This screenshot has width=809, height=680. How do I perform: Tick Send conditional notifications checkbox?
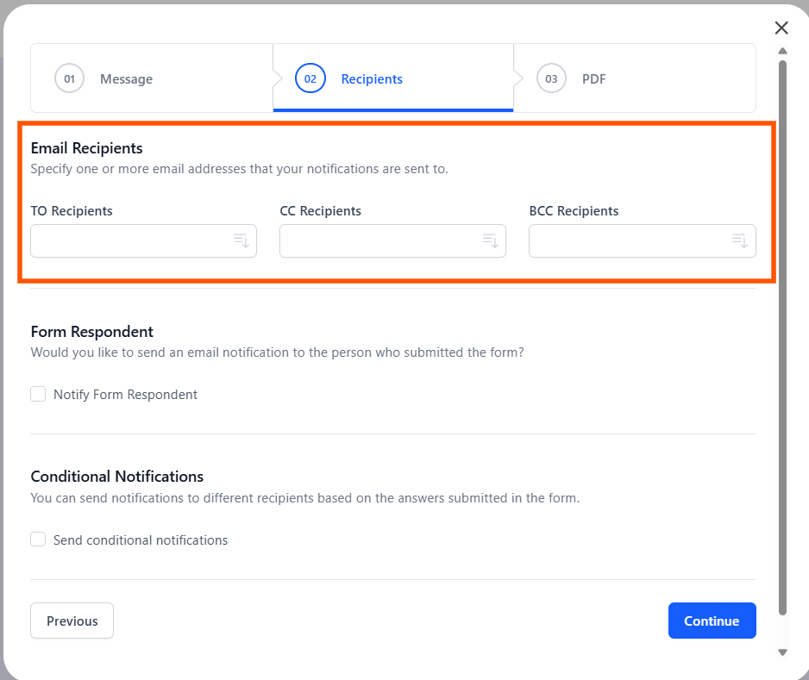(x=38, y=540)
